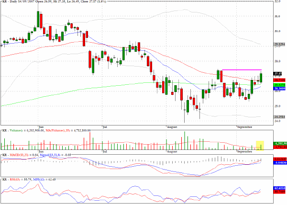The image size is (287, 205).
Task: Click the black last-price label near 27.17
Action: (x=277, y=74)
